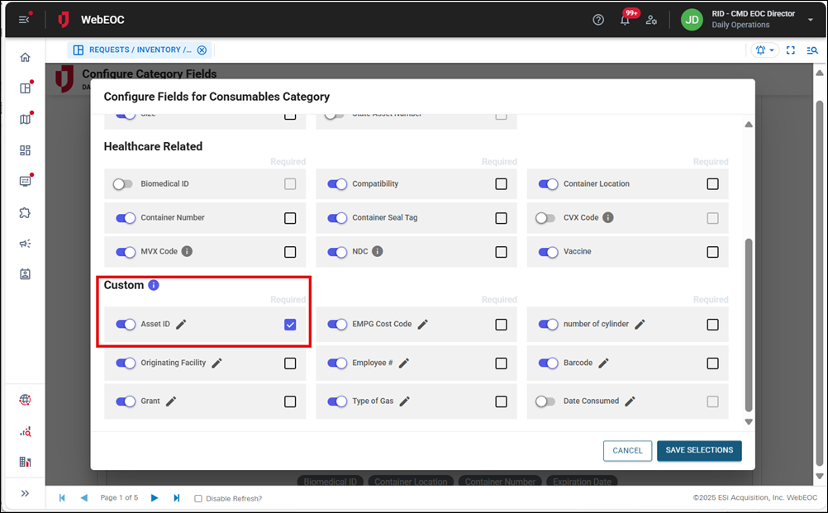Open the notifications bell showing 99+

click(x=626, y=20)
